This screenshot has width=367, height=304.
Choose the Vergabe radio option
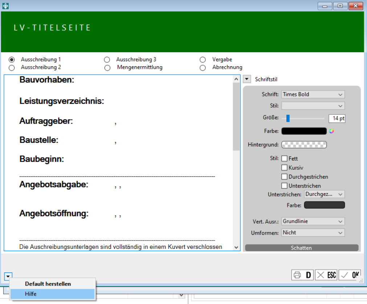[x=203, y=59]
